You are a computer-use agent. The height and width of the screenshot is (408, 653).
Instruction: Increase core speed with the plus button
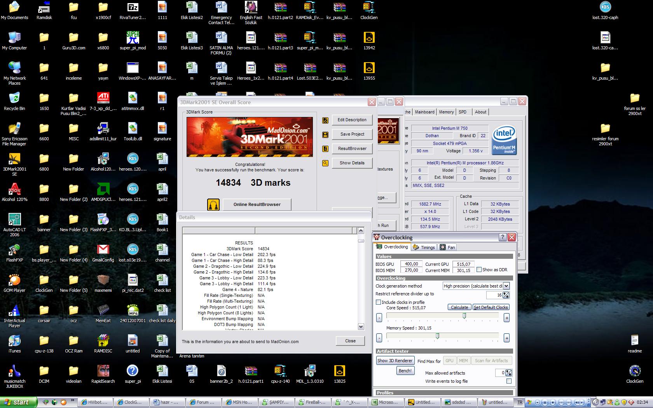[x=506, y=318]
